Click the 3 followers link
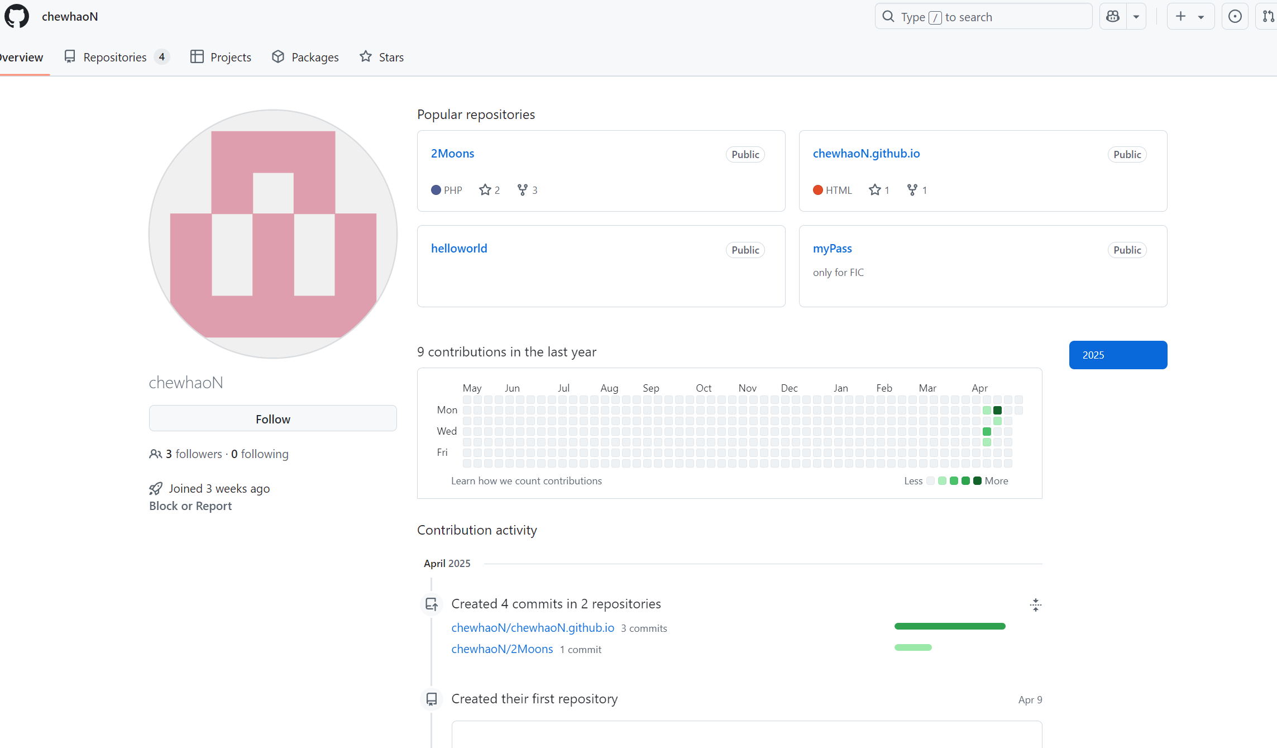 pyautogui.click(x=193, y=454)
